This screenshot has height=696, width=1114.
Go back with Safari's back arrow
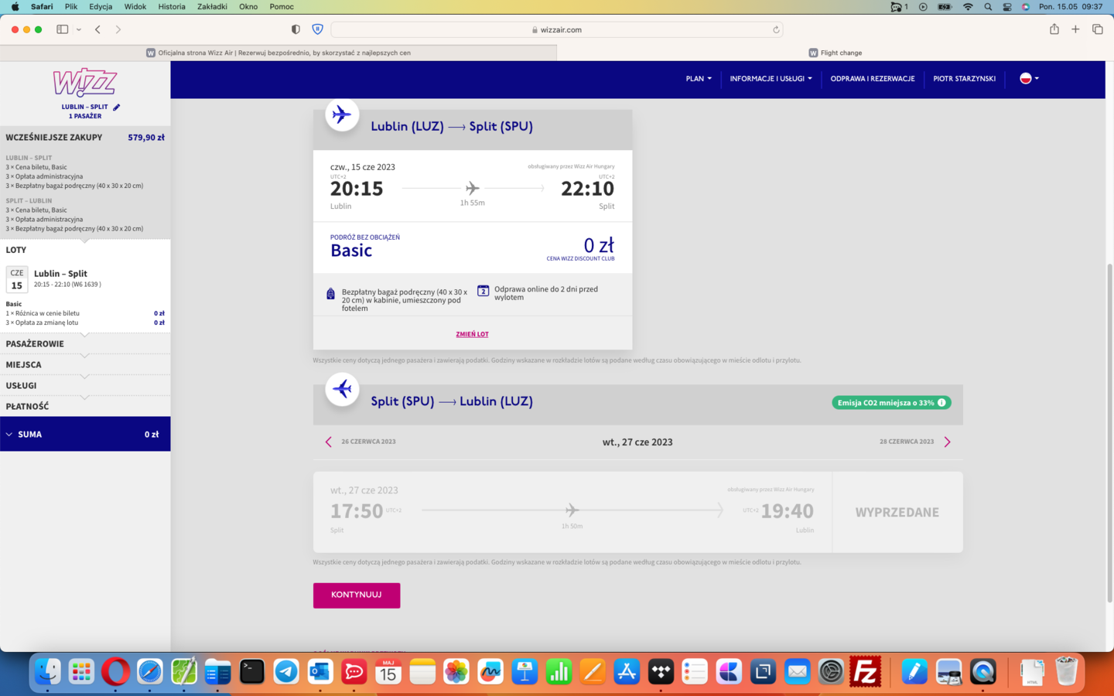(97, 29)
